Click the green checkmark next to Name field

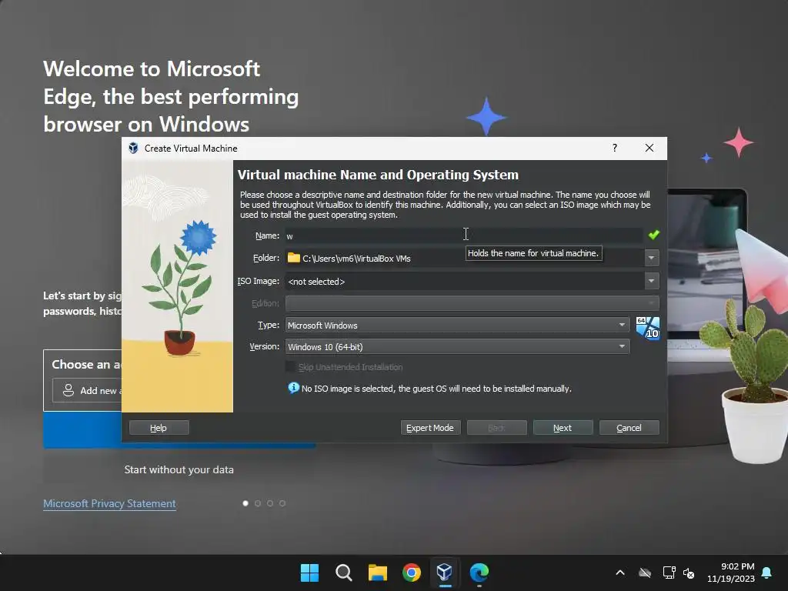point(654,235)
